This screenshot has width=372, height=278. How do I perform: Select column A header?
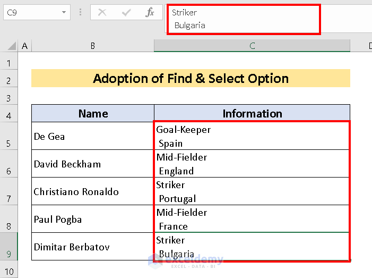pyautogui.click(x=24, y=46)
